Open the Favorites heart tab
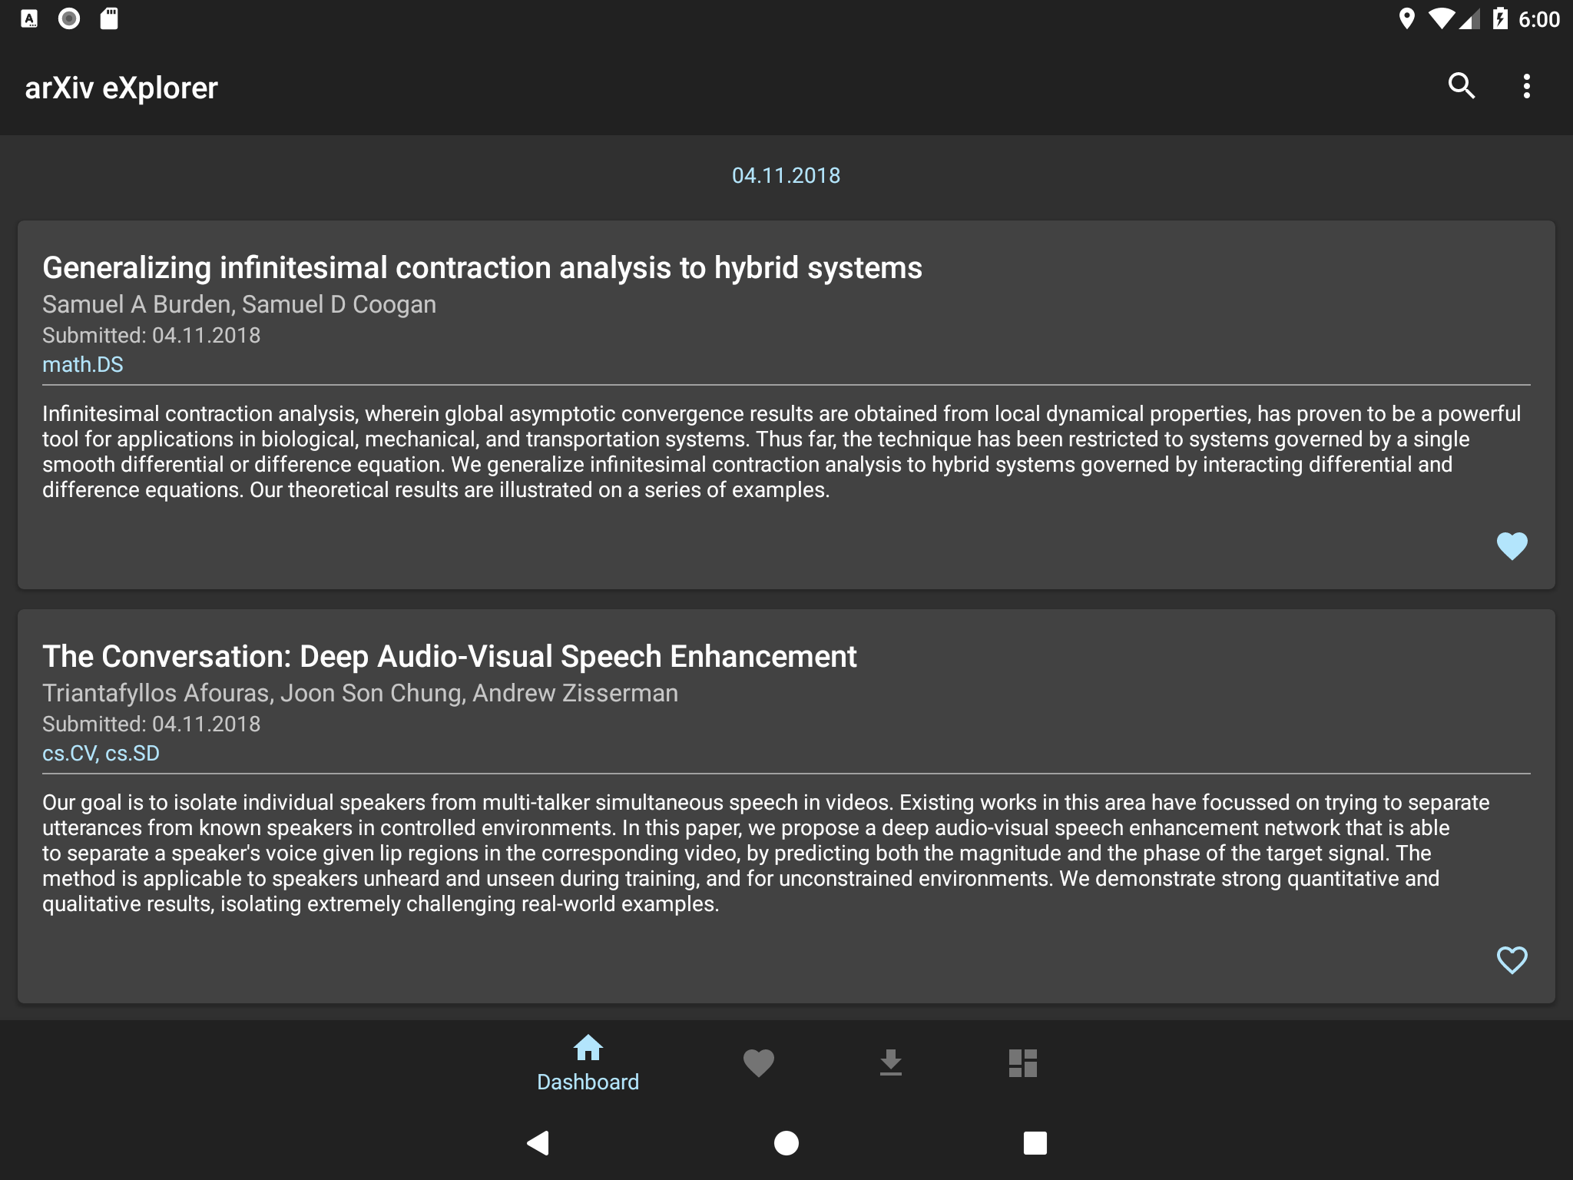This screenshot has height=1180, width=1573. point(758,1063)
